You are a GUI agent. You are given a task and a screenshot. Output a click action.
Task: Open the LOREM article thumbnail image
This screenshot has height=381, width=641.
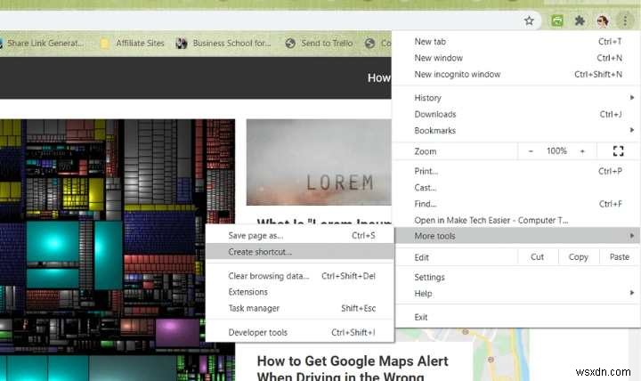pos(319,162)
